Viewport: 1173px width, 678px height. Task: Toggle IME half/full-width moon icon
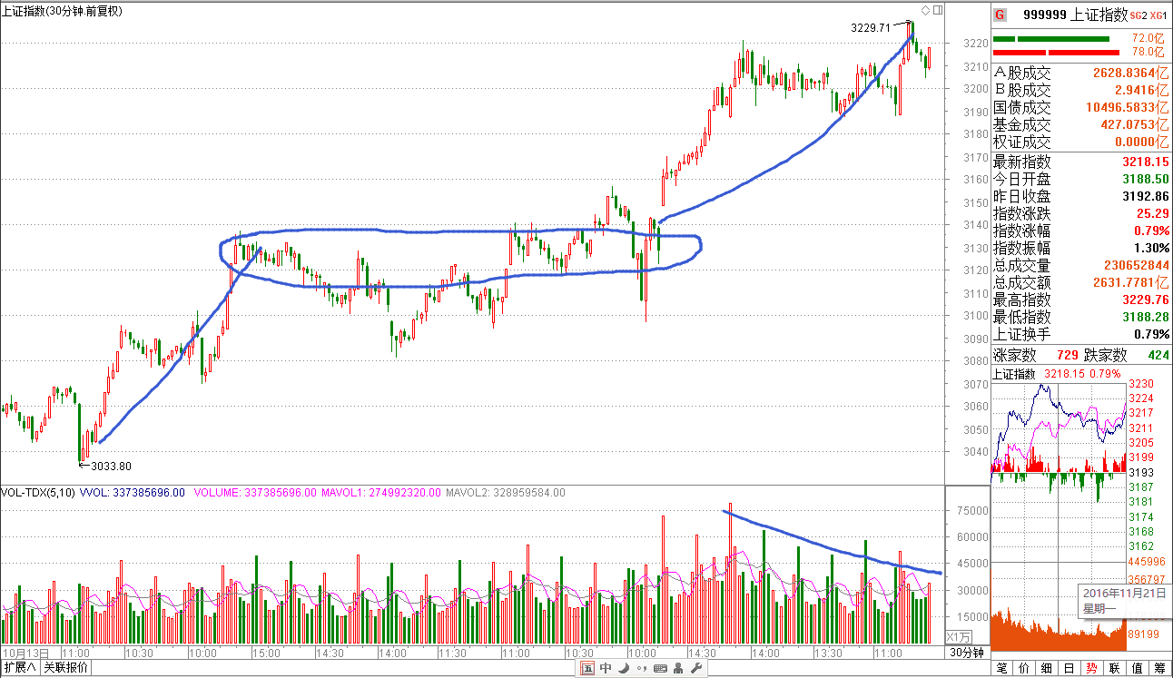(x=623, y=669)
